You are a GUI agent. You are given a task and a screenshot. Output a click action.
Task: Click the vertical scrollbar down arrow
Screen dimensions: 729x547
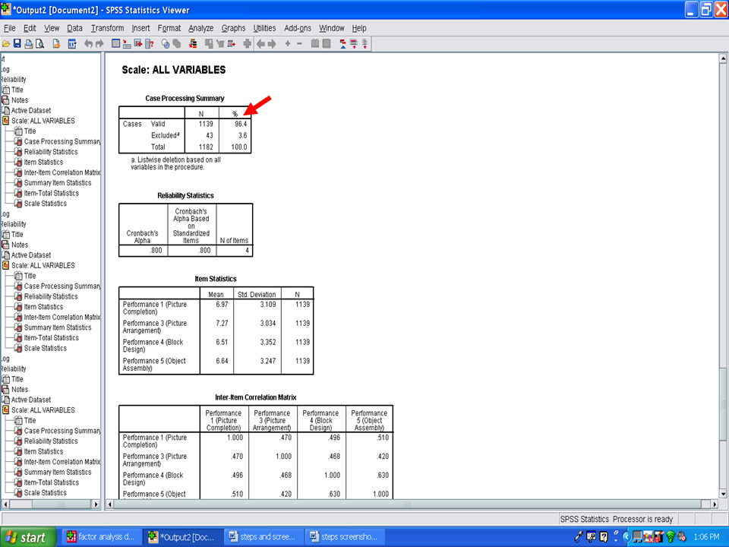tap(723, 494)
